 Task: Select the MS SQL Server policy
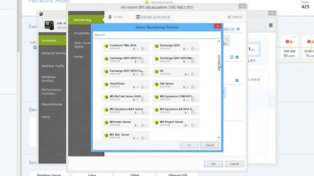click(x=126, y=136)
